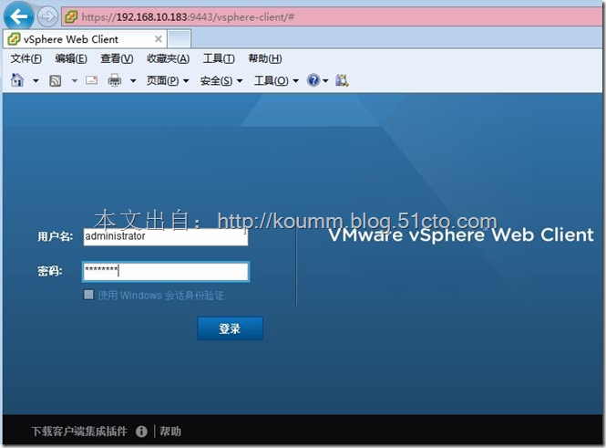
Task: Open the 收藏夹(A) menu
Action: (168, 58)
